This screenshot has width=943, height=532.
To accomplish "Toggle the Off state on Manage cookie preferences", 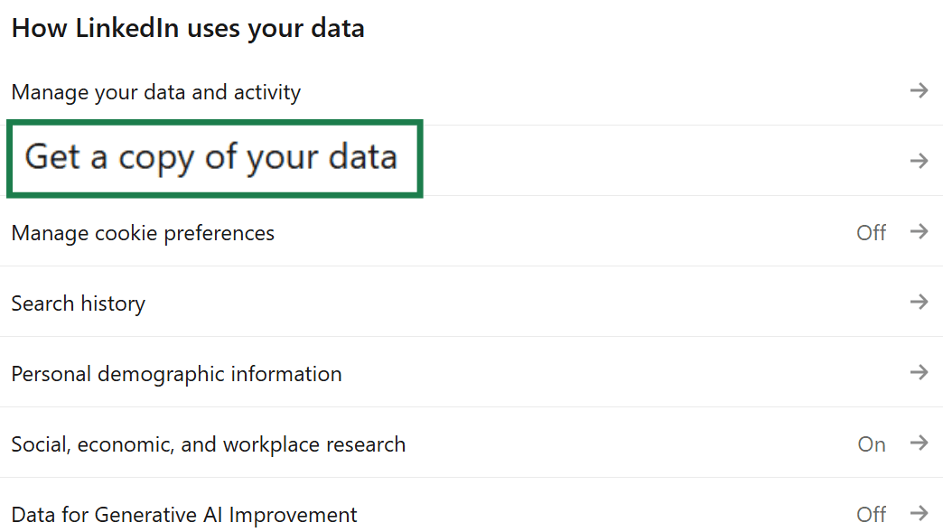I will (x=871, y=232).
